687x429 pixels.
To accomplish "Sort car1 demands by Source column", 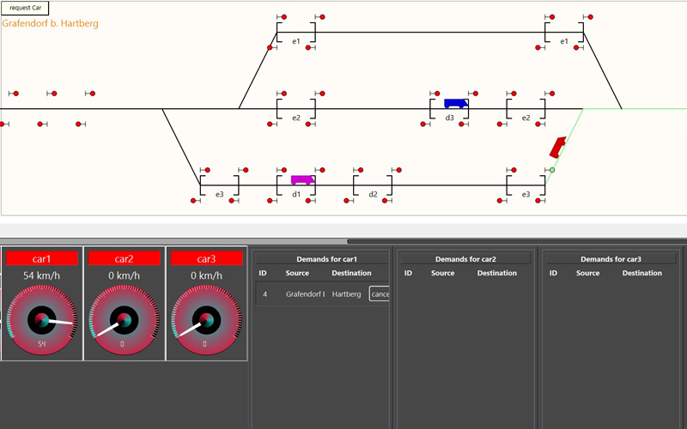I will coord(297,273).
